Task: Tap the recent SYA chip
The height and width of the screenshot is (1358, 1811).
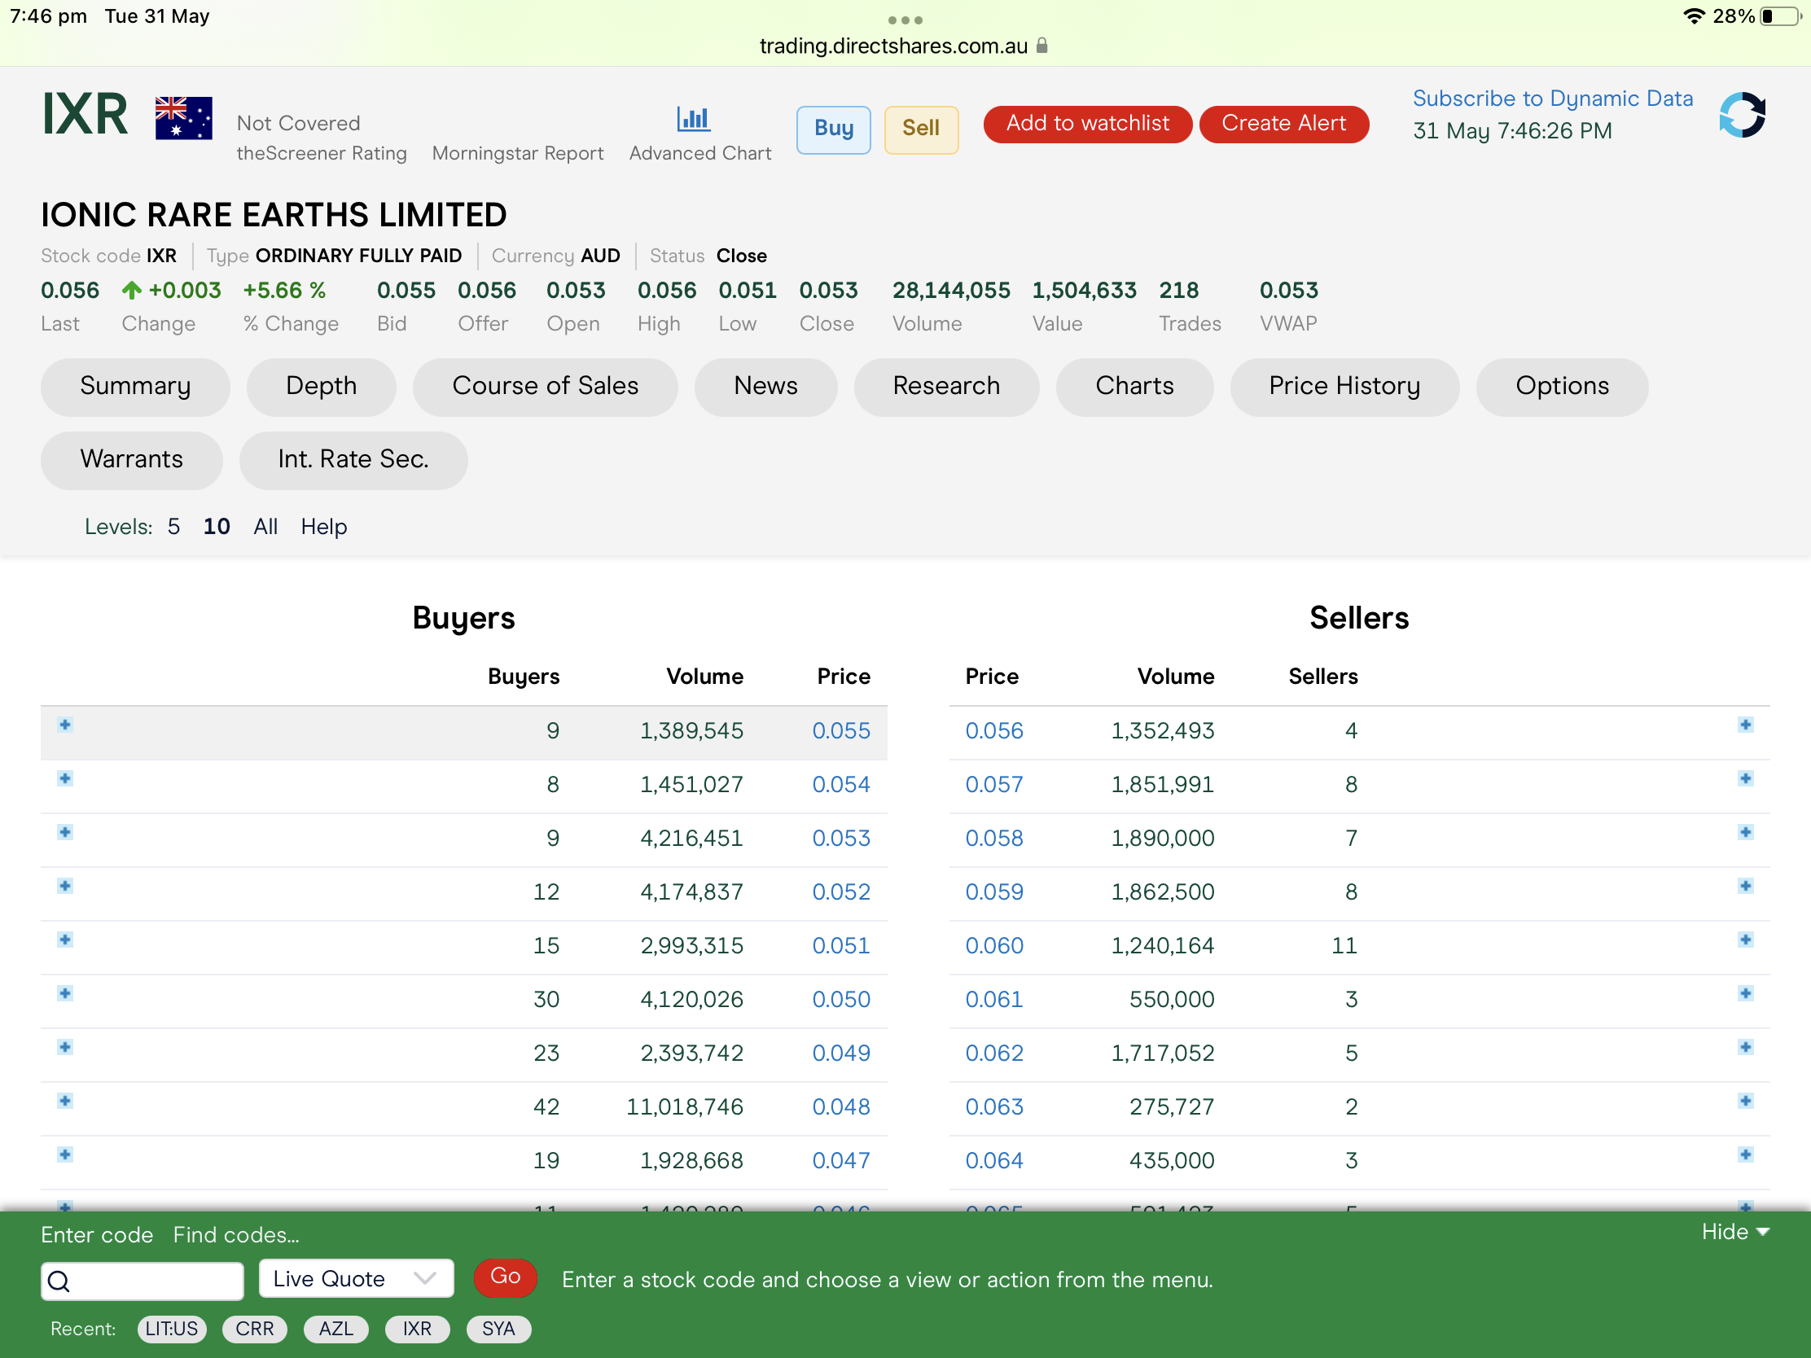Action: pyautogui.click(x=498, y=1329)
